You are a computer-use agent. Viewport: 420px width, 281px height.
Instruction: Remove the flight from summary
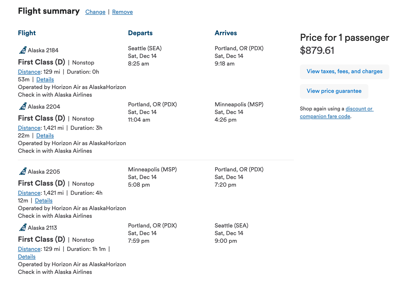point(122,12)
